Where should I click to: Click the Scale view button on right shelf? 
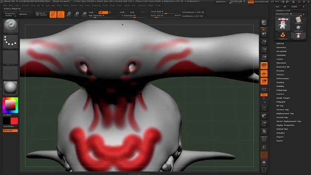(x=264, y=123)
